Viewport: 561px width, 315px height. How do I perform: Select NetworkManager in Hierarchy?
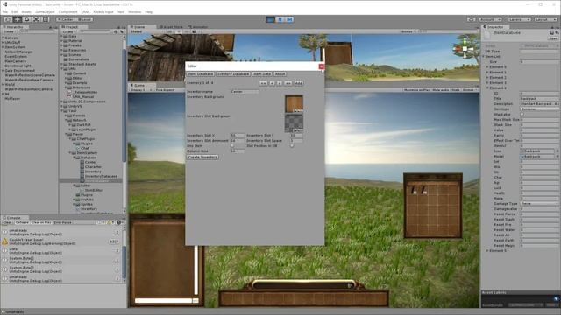pos(18,52)
